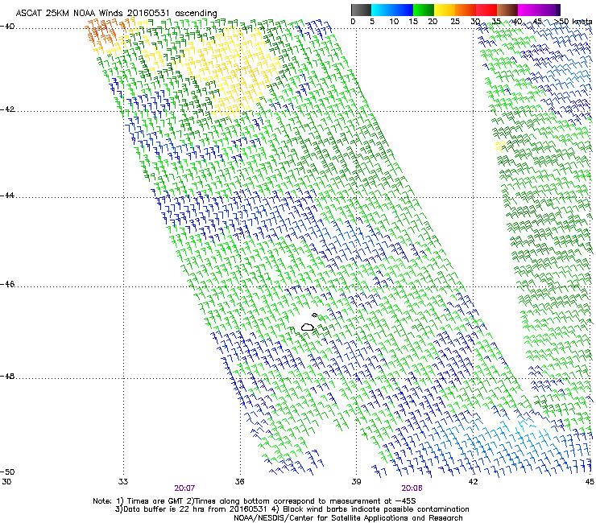Screen dimensions: 596x523
Task: Click the '45' longitude label at bottom right
Action: 590,482
